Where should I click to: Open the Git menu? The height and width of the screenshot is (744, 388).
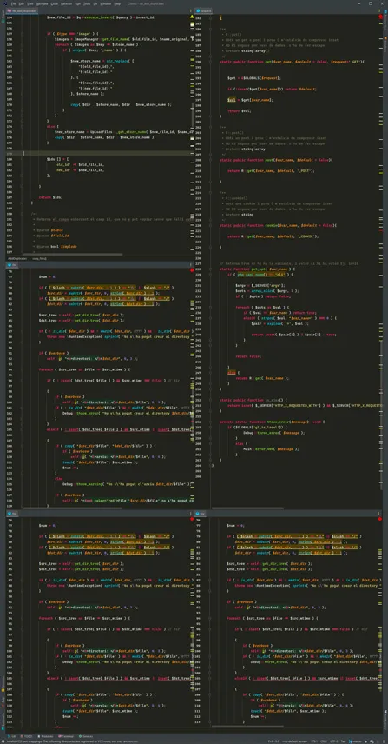[x=95, y=3]
